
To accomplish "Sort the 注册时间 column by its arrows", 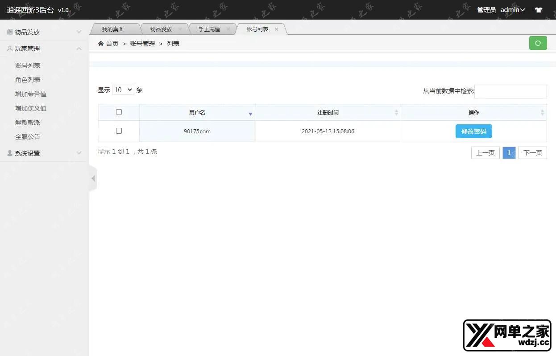I will (397, 113).
